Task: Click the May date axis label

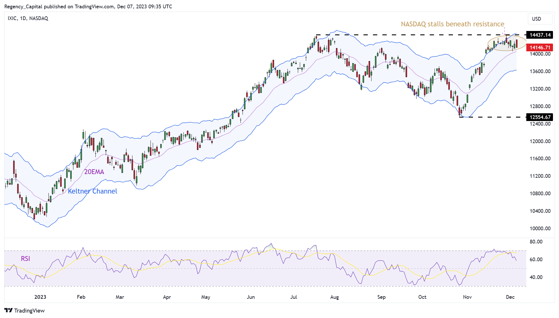Action: (x=206, y=297)
